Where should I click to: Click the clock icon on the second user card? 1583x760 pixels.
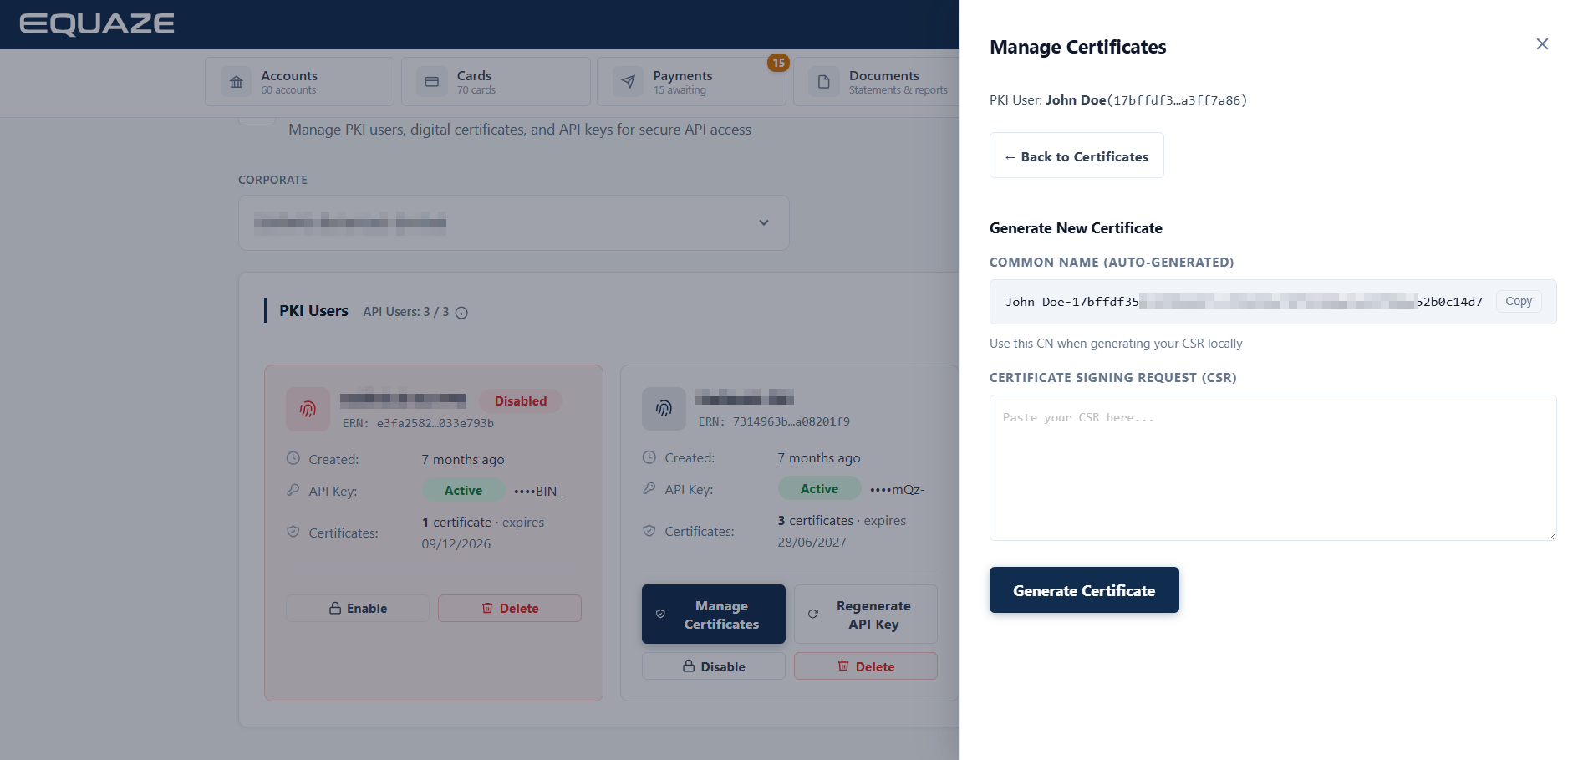(x=649, y=457)
